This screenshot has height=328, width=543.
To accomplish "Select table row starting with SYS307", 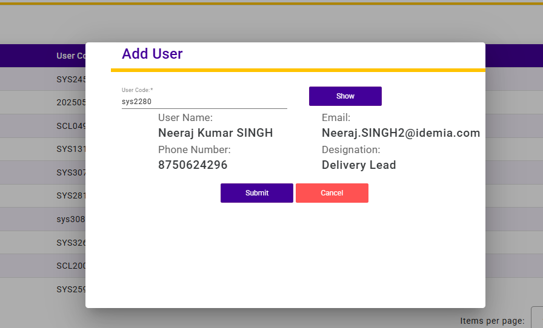I will pos(71,172).
